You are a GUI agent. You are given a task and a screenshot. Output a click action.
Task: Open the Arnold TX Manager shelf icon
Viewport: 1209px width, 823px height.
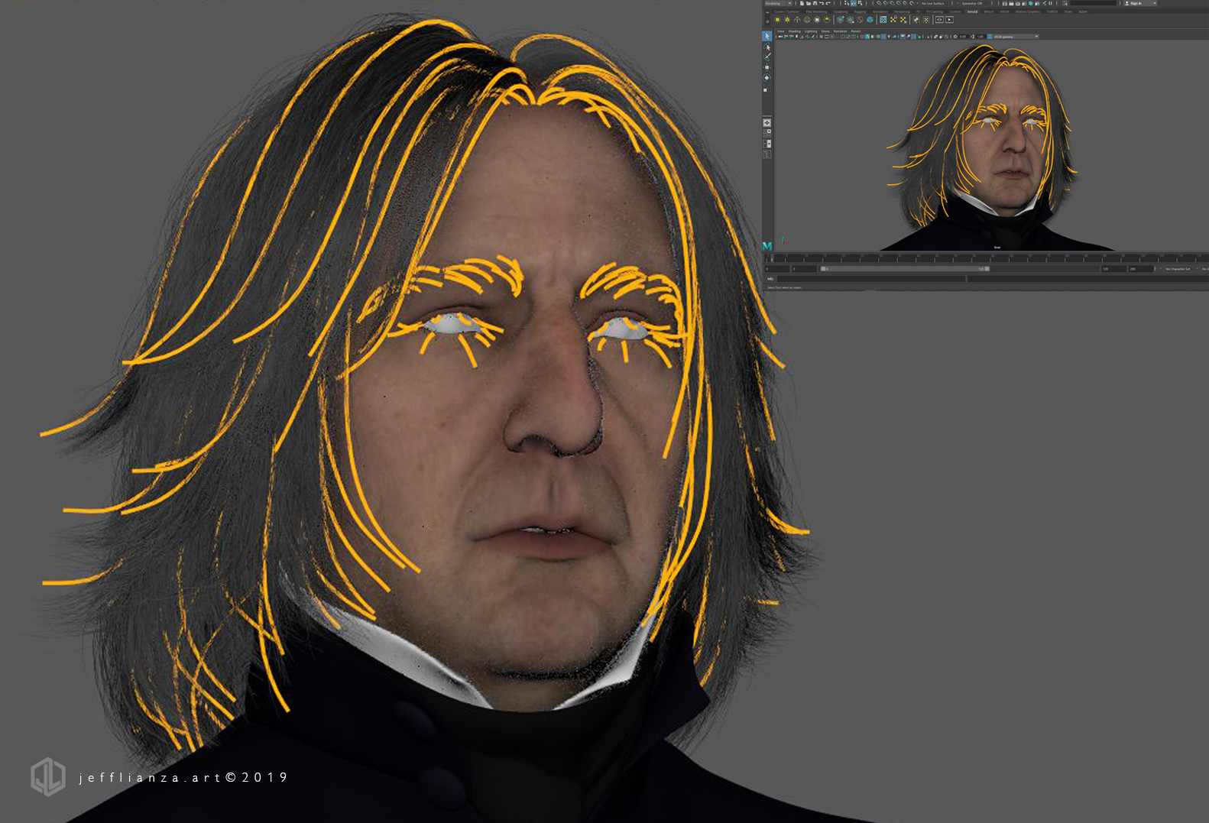coord(883,20)
